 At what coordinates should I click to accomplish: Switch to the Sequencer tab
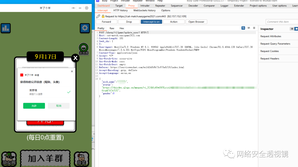177,6
